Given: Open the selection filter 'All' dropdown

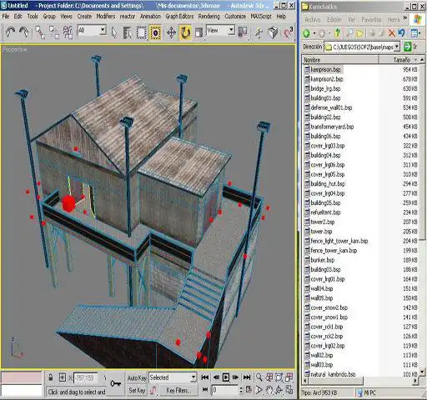Looking at the screenshot, I should 103,30.
